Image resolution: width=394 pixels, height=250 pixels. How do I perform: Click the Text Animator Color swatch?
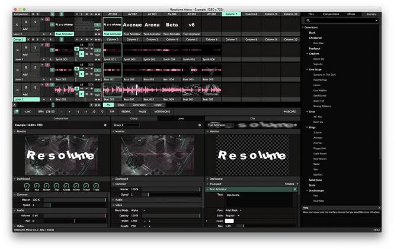pyautogui.click(x=229, y=221)
